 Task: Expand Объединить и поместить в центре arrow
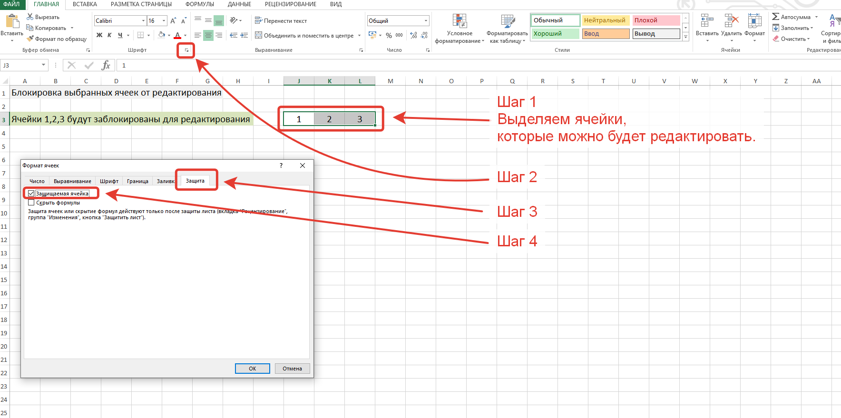[359, 35]
